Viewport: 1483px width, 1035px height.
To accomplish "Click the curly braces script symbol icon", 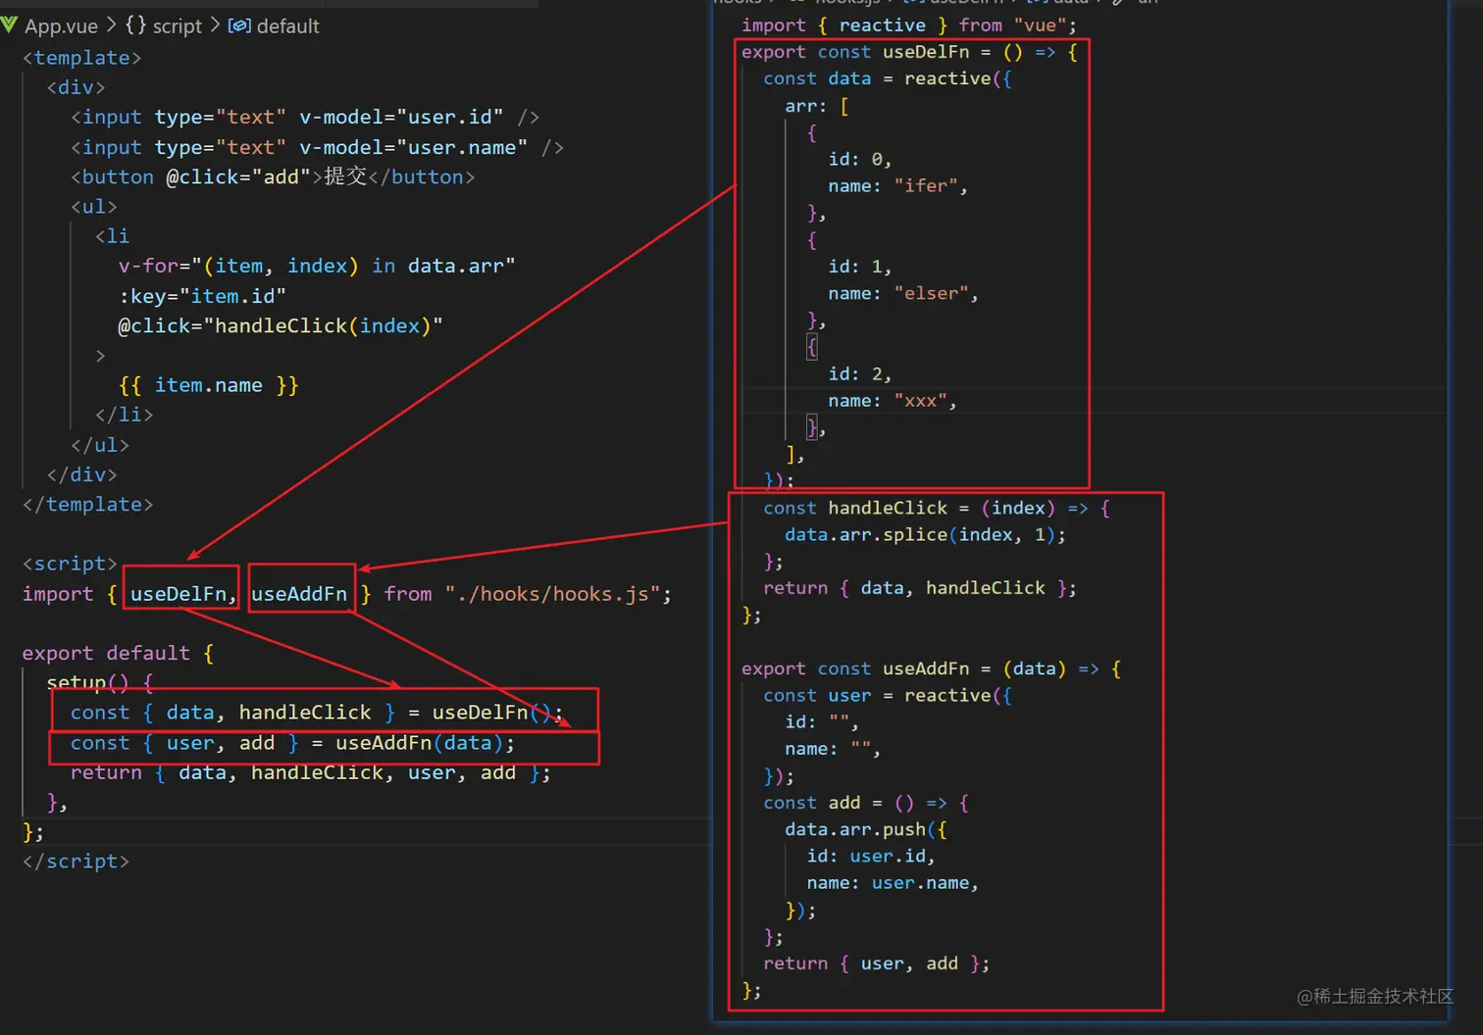I will [x=135, y=25].
